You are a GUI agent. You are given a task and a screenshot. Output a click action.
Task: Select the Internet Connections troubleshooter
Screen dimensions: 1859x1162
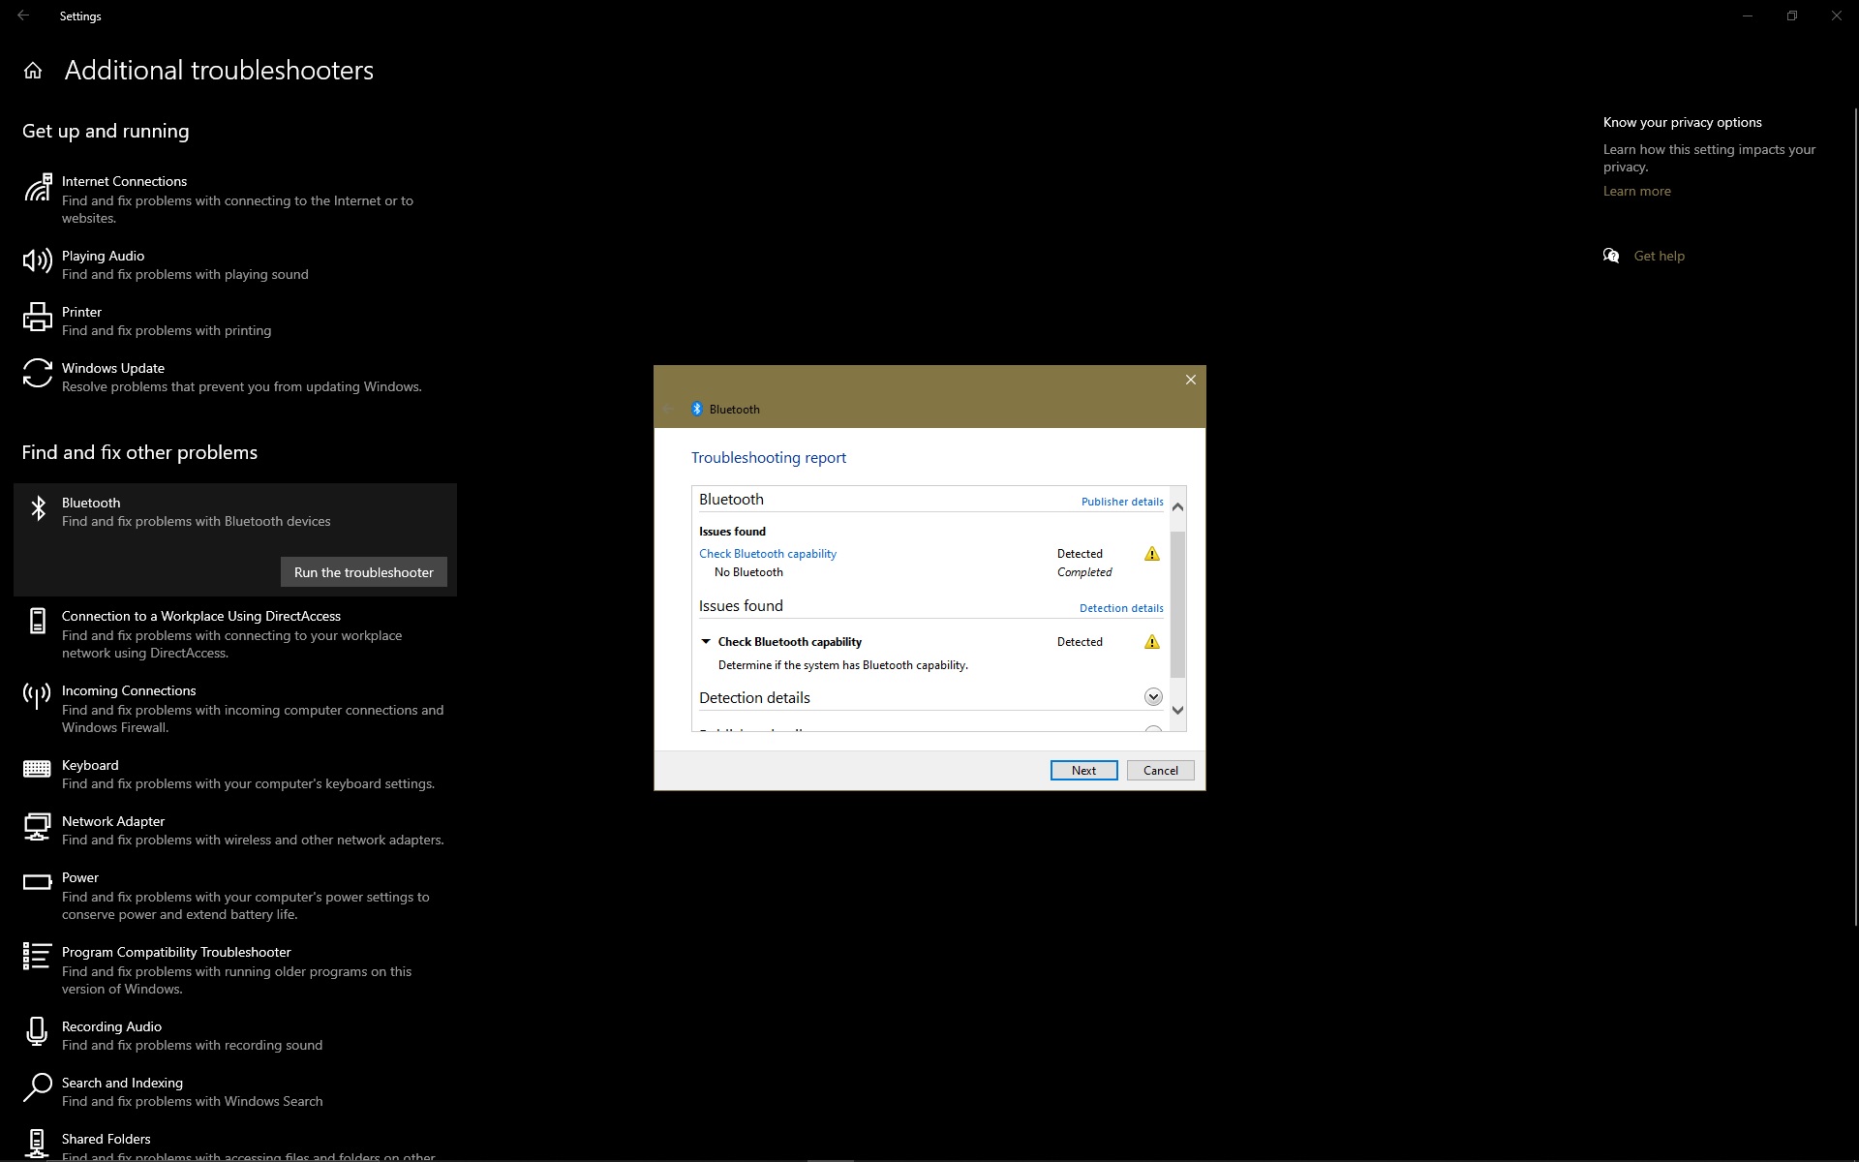(x=235, y=199)
